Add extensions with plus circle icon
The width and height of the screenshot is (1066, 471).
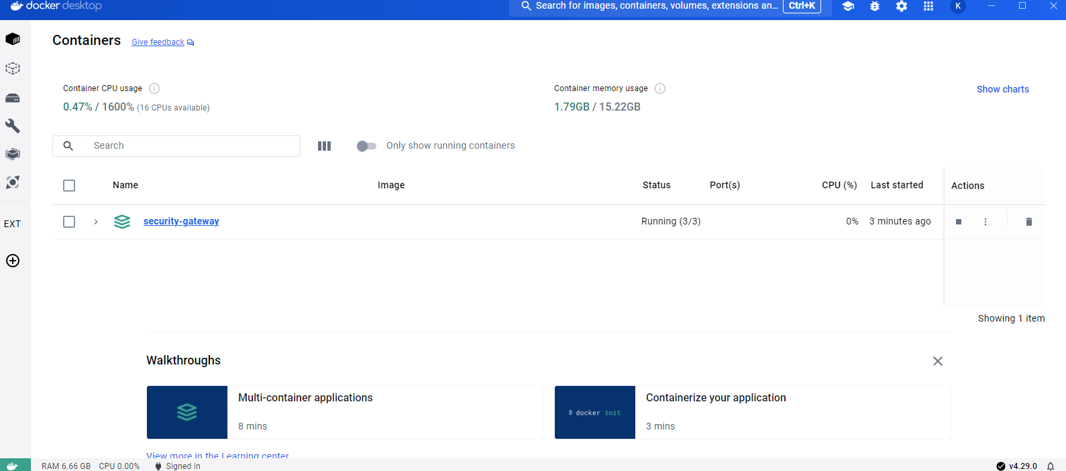pyautogui.click(x=13, y=261)
